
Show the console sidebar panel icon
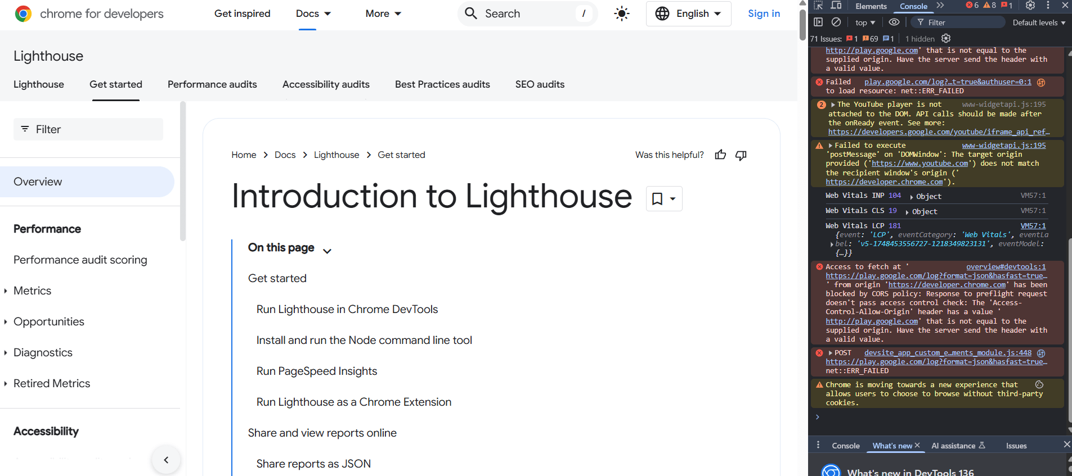point(818,22)
